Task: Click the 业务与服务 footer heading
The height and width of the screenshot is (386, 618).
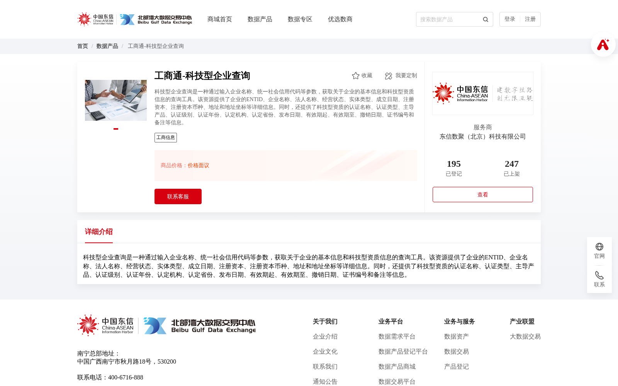Action: coord(460,322)
